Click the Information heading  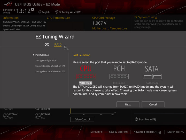tap(11, 18)
